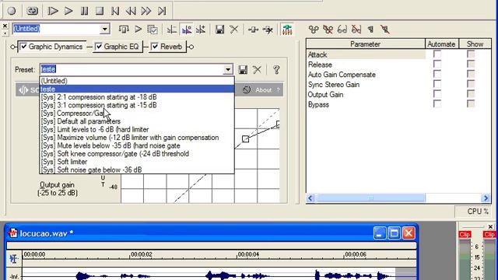Enable Automate checkbox for Bypass
498x280 pixels.
tap(437, 104)
